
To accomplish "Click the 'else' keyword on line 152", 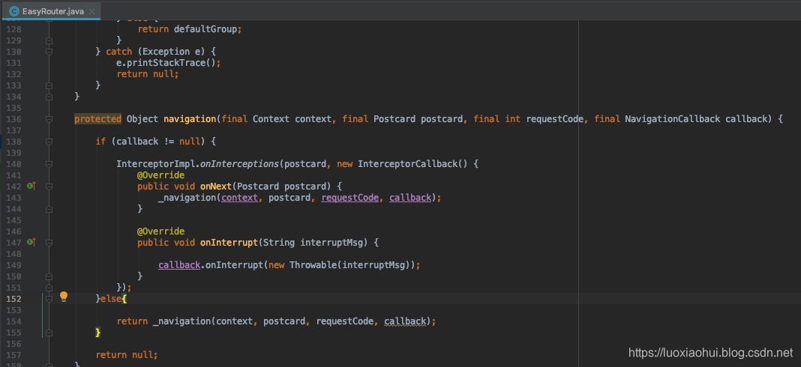I will coord(110,299).
